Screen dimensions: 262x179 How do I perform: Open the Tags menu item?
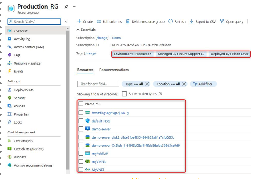click(x=17, y=55)
